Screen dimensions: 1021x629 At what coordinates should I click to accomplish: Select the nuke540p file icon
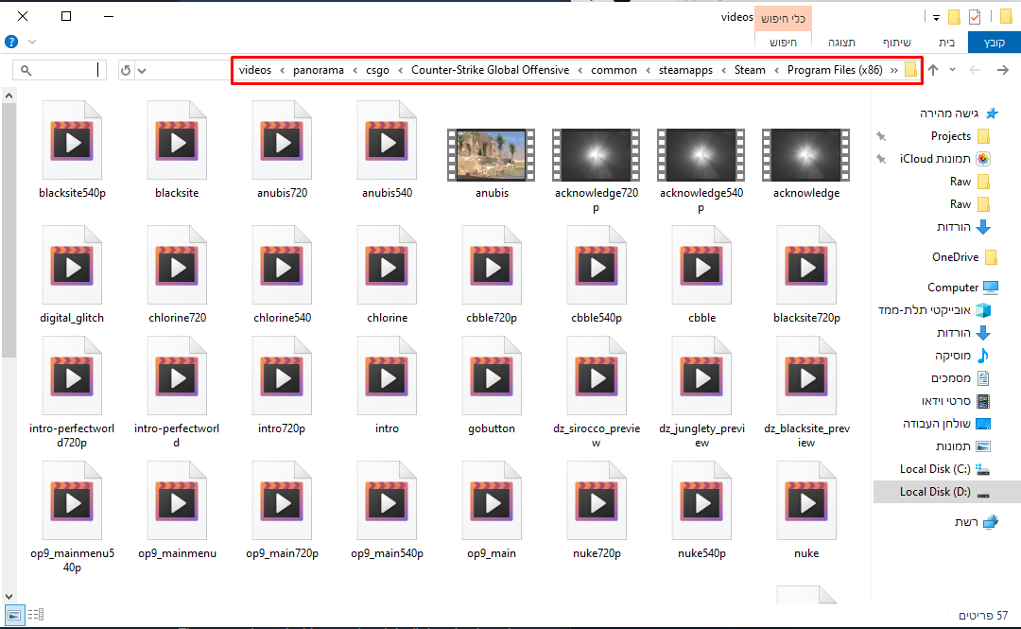tap(701, 500)
